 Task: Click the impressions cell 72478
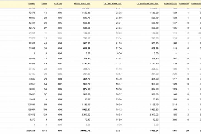click(x=31, y=13)
